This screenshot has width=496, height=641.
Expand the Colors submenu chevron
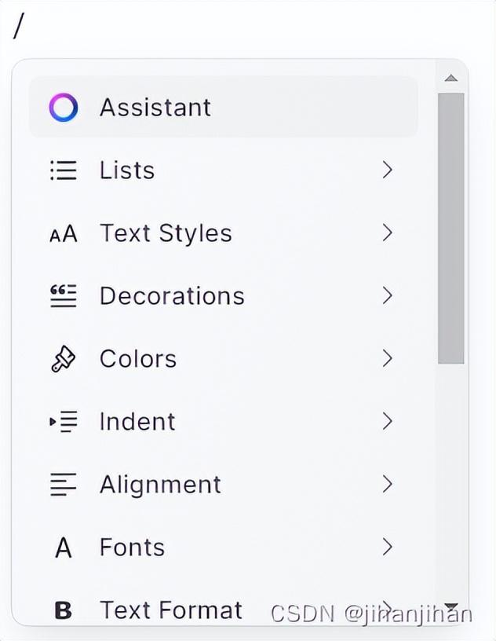[x=387, y=359]
